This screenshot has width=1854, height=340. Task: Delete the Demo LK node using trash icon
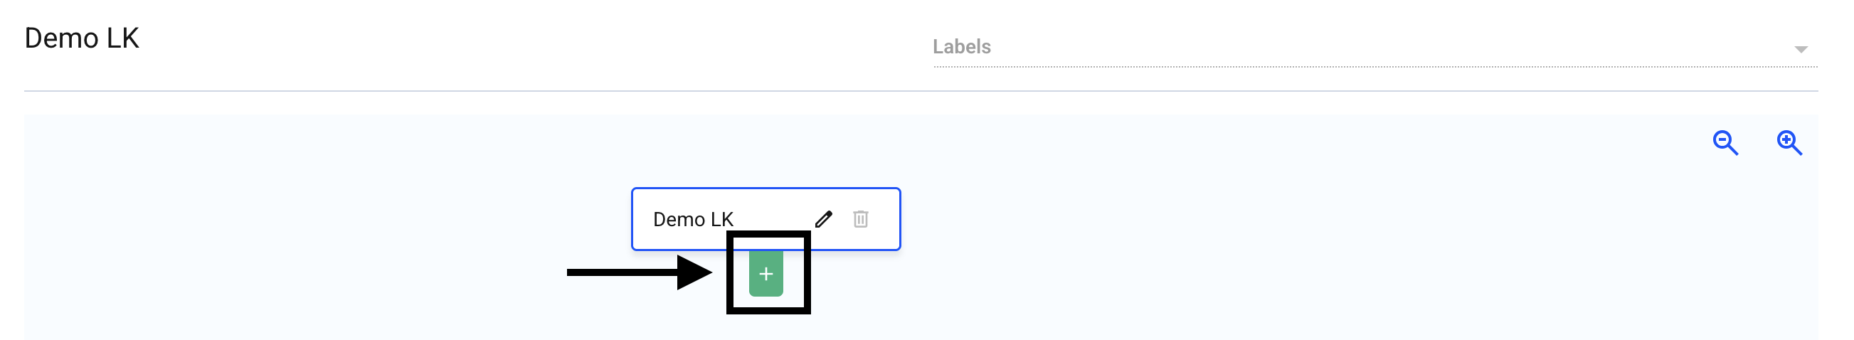[861, 219]
